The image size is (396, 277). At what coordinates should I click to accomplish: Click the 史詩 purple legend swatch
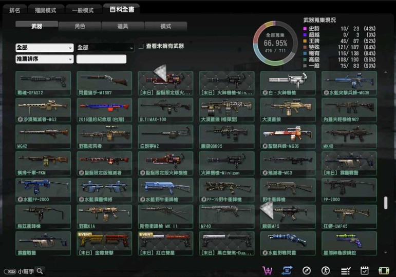coord(305,29)
